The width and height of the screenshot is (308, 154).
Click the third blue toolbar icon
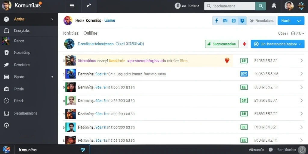[233, 20]
